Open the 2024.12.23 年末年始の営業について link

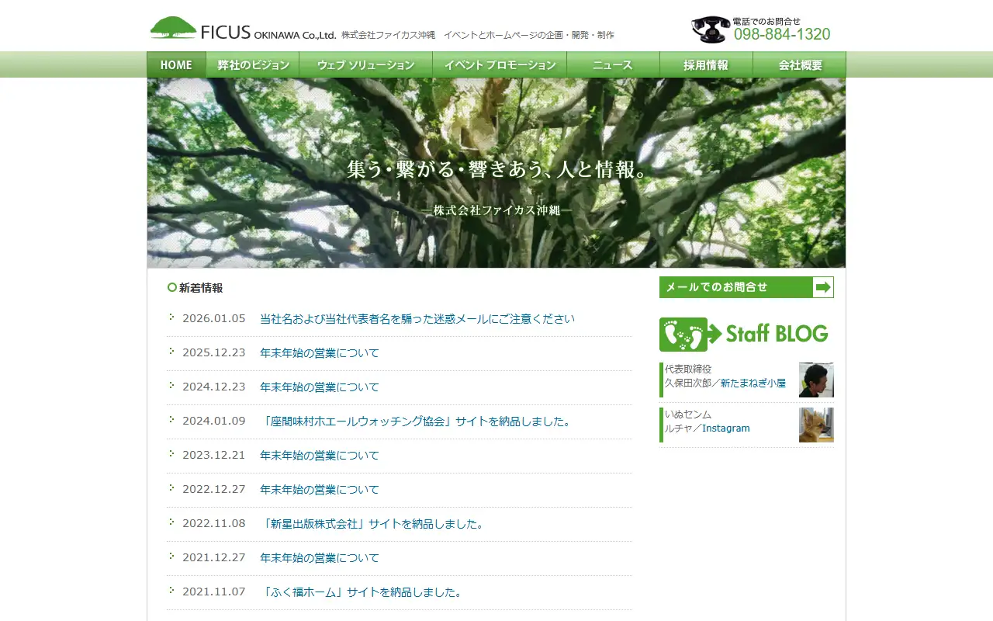click(320, 387)
